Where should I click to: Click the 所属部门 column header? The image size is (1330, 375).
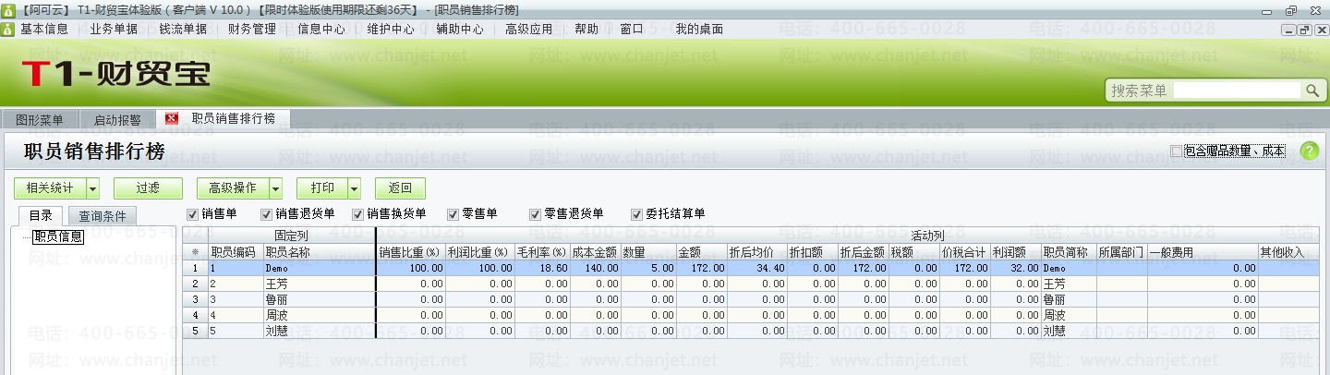pos(1121,251)
